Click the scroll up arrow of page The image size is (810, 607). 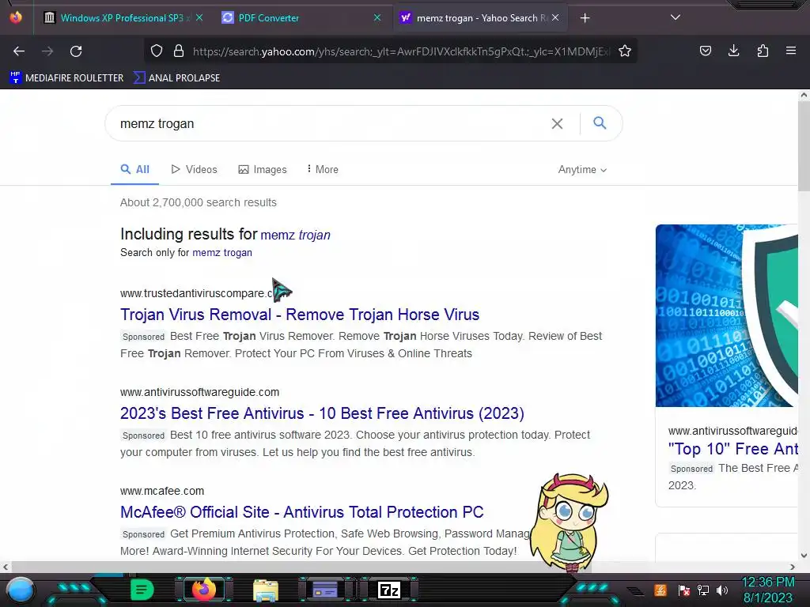(804, 95)
